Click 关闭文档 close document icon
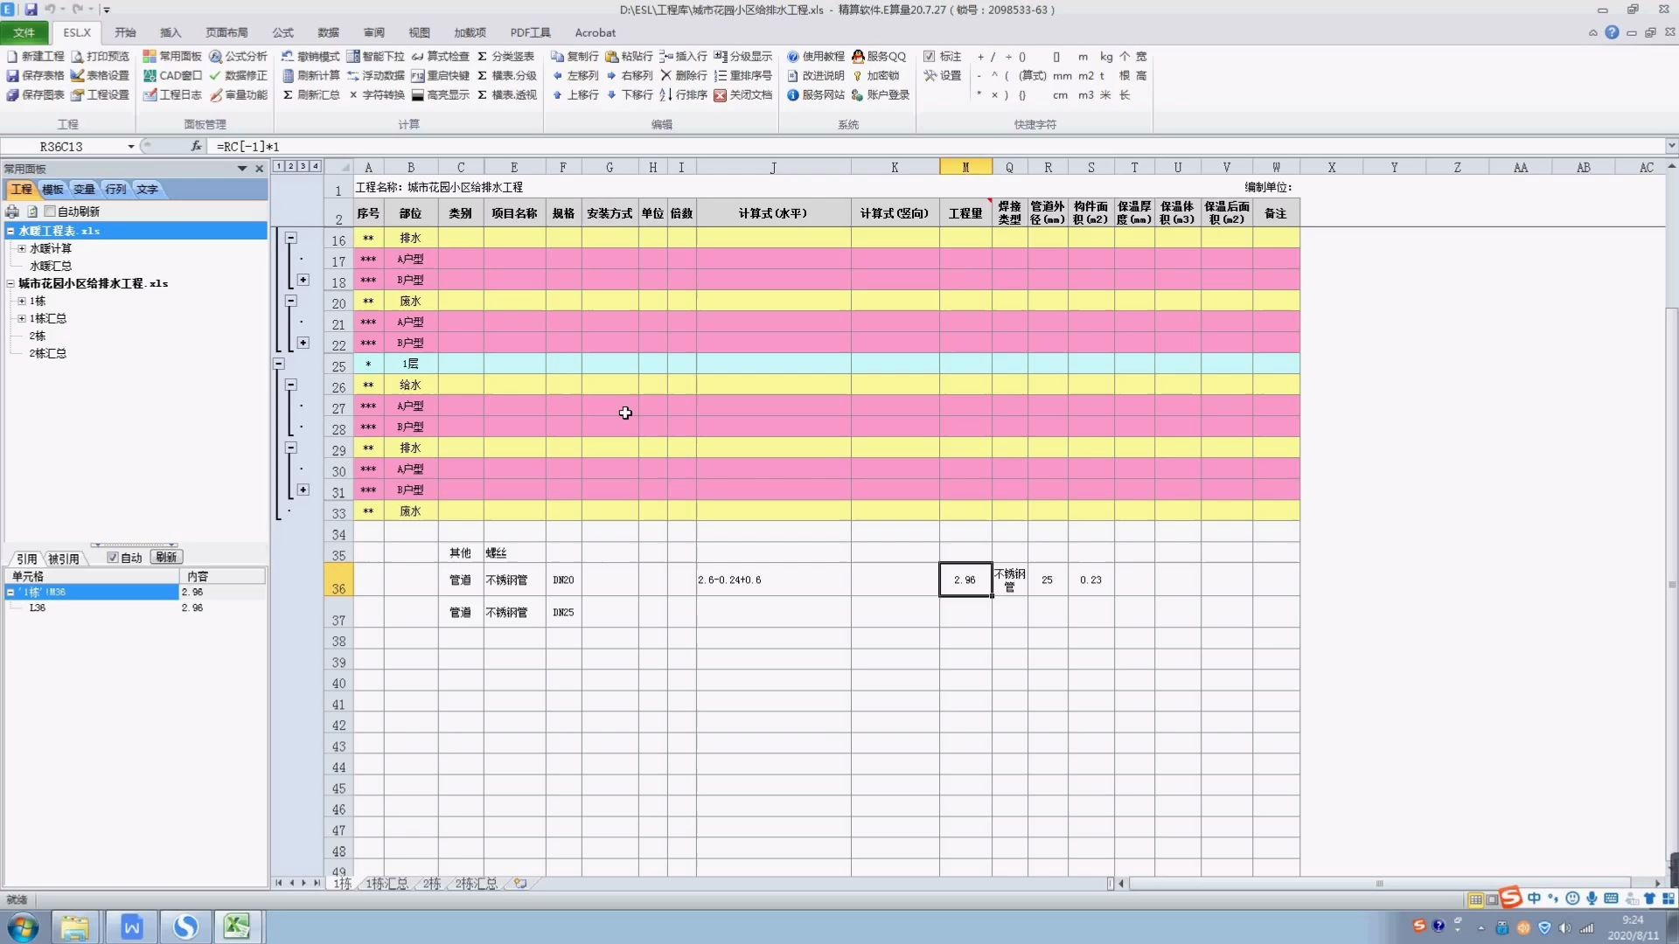Screen dimensions: 1679x944 [x=720, y=95]
